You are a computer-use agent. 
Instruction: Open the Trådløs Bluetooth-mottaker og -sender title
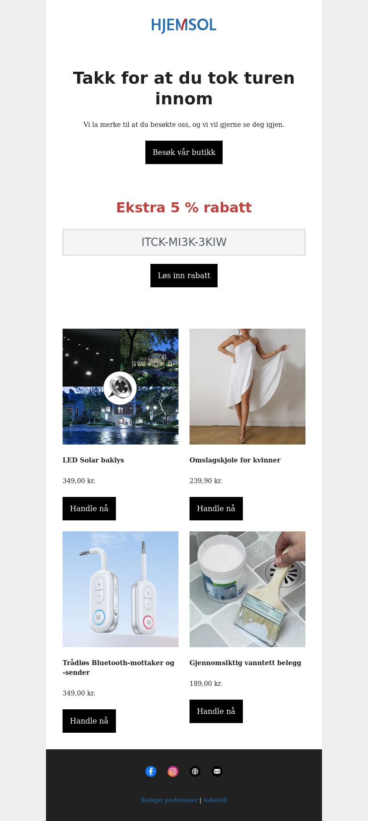tap(119, 667)
